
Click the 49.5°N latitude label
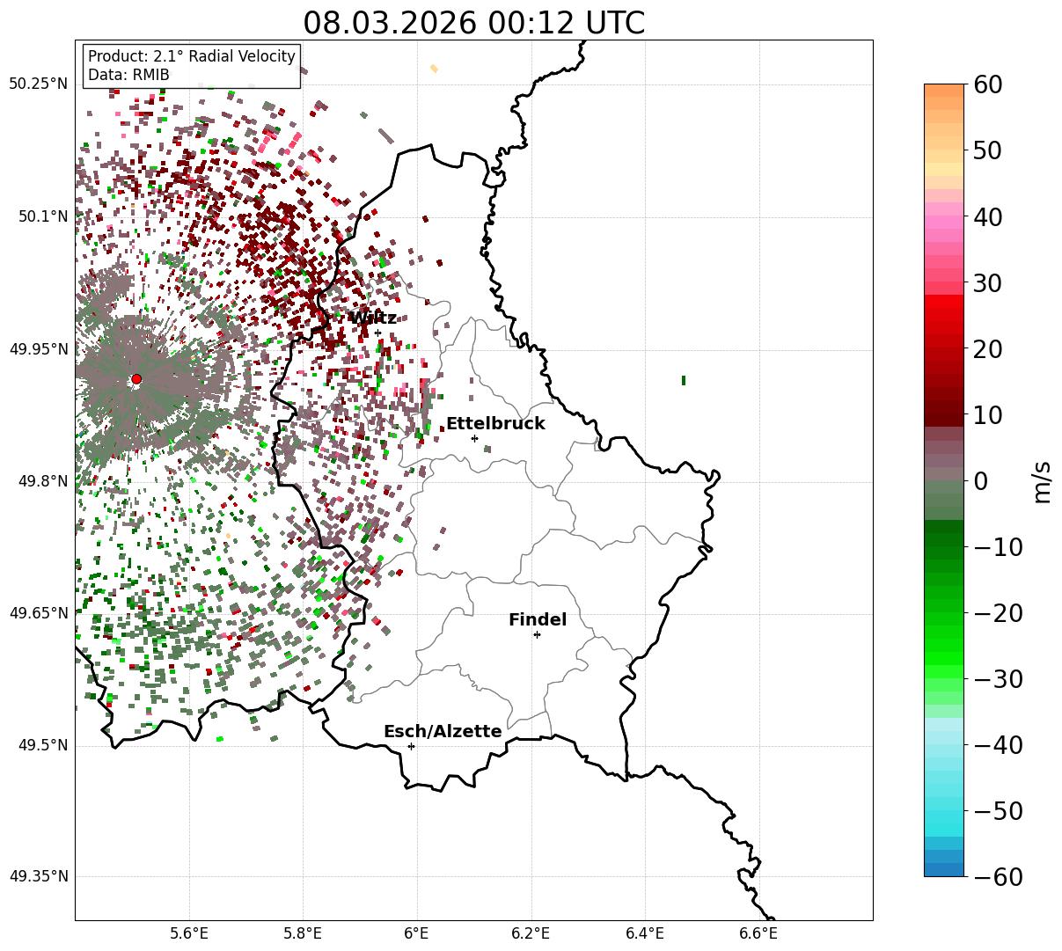[42, 745]
